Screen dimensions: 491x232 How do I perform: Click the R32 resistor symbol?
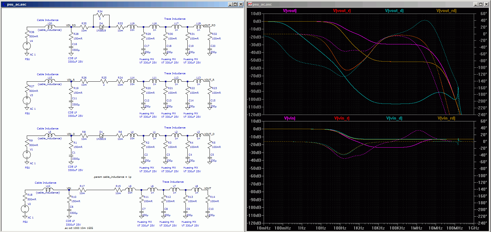point(210,36)
